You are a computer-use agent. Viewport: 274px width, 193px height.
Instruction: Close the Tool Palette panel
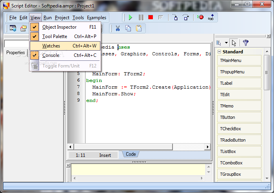(x=269, y=36)
